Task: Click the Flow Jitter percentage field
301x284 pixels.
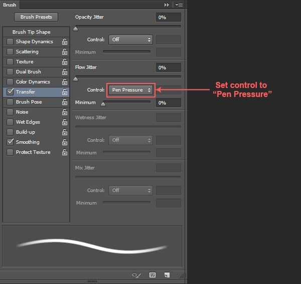Action: [x=169, y=67]
